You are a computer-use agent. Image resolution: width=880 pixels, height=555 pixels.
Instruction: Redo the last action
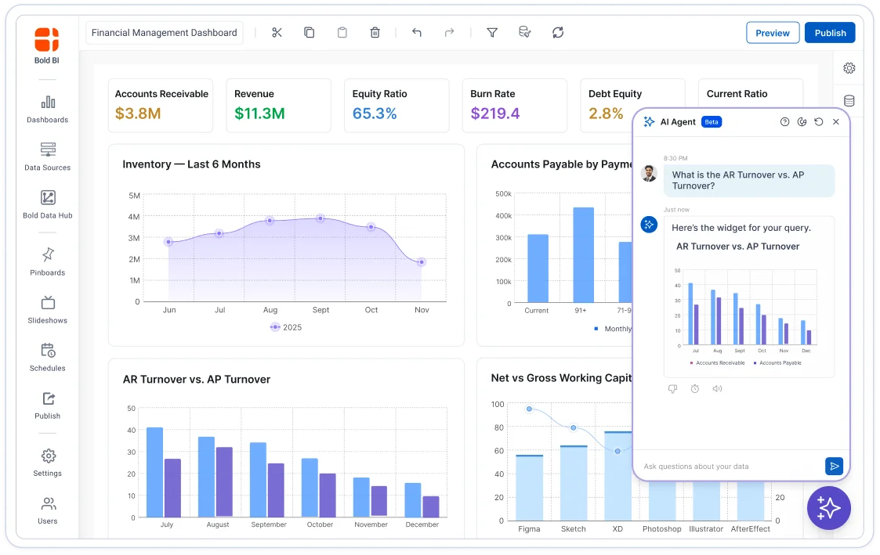pyautogui.click(x=450, y=33)
